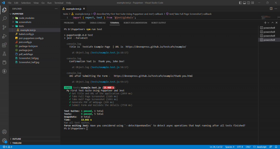Viewport: 280px width, 149px height.
Task: Open package-lock.json file
Action: [x=28, y=46]
